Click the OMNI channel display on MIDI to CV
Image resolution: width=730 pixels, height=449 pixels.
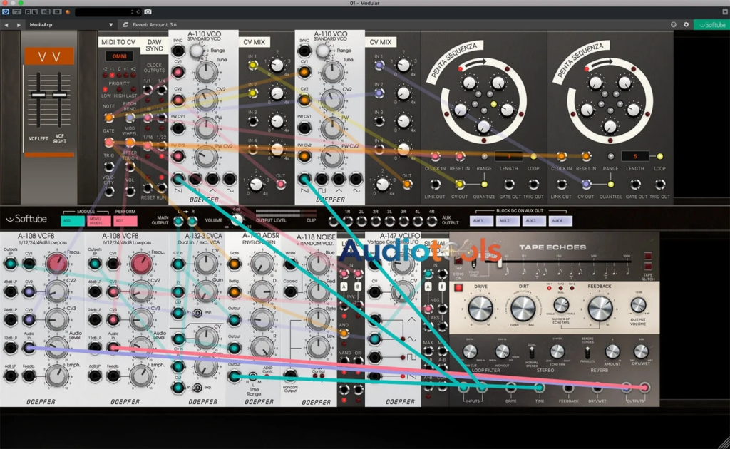click(119, 56)
